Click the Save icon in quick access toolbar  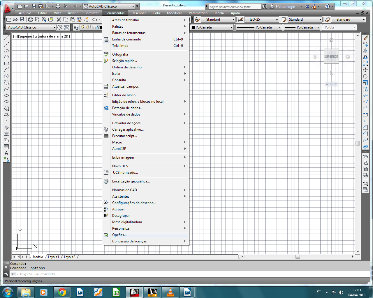tap(34, 6)
